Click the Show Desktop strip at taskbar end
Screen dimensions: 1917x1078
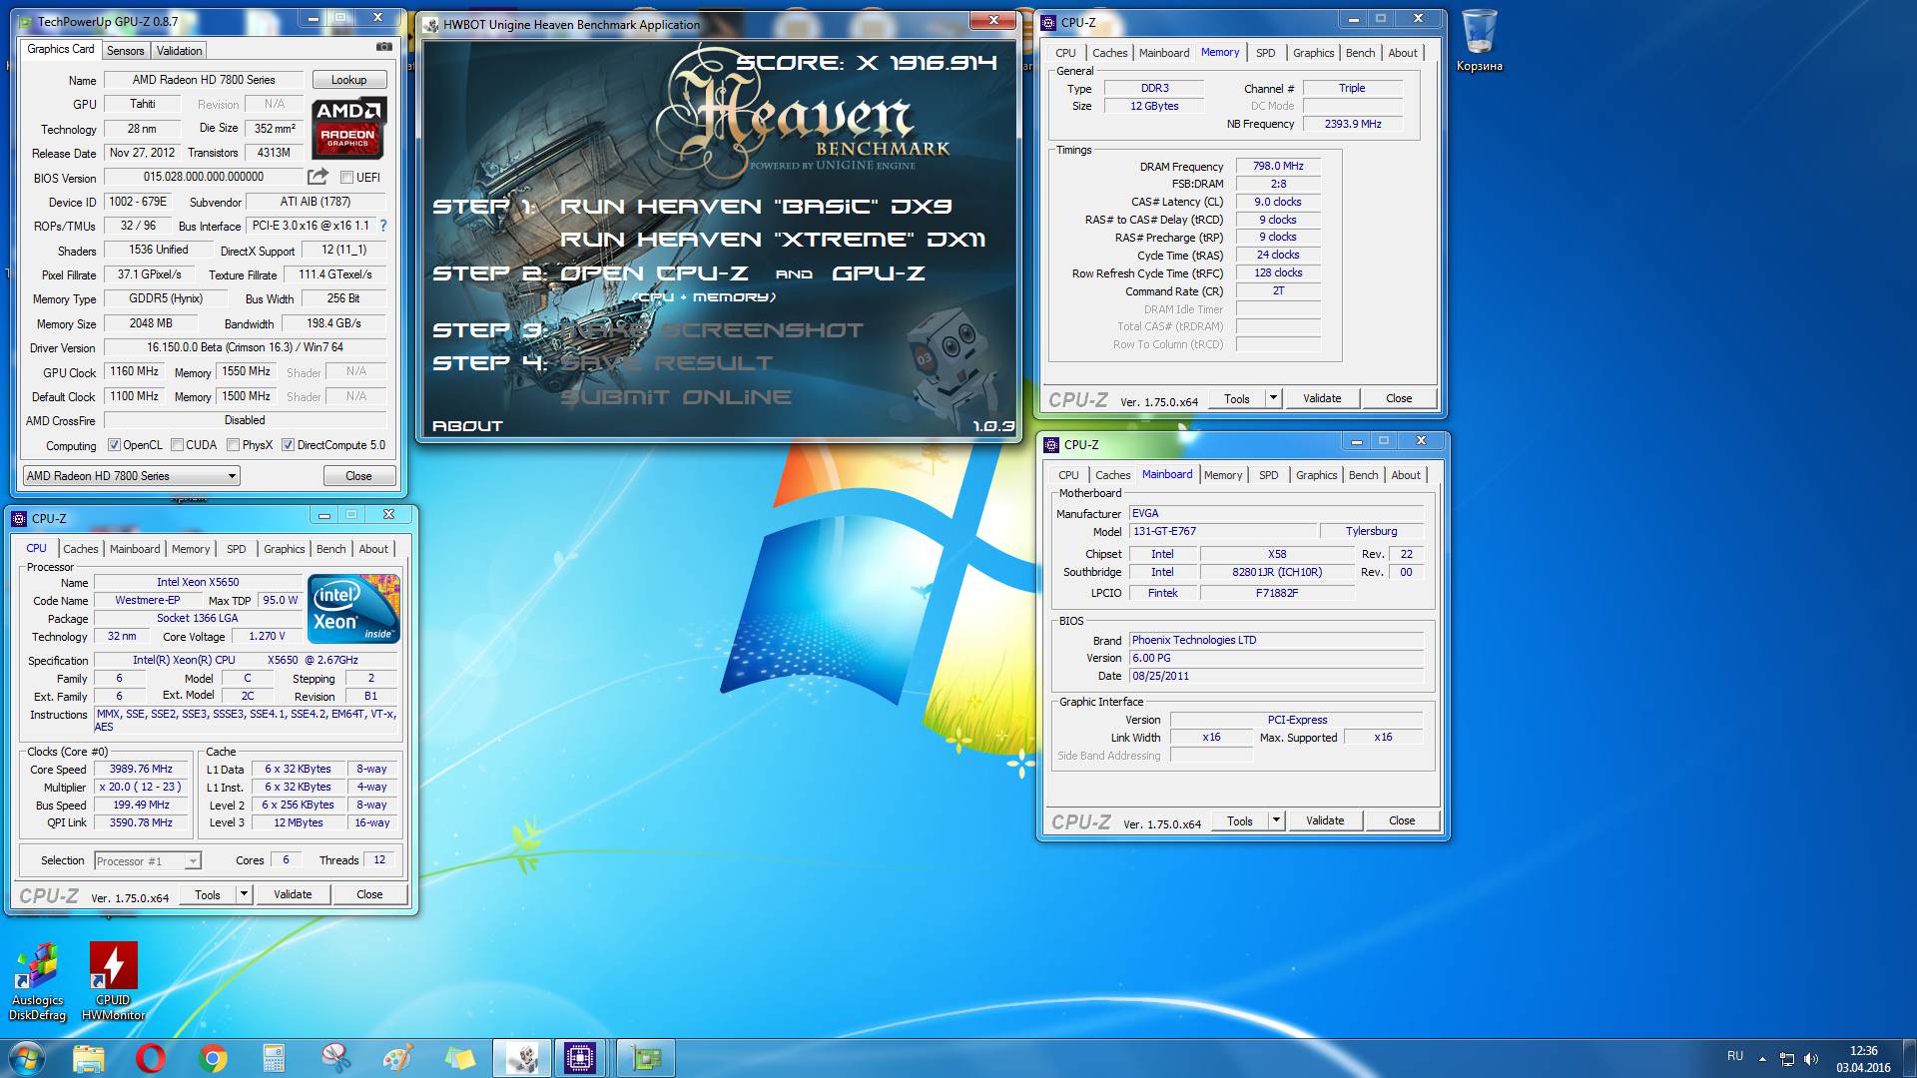pos(1909,1058)
